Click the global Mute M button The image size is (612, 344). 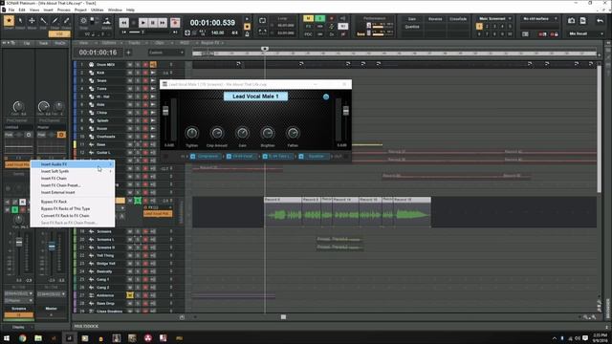point(308,18)
